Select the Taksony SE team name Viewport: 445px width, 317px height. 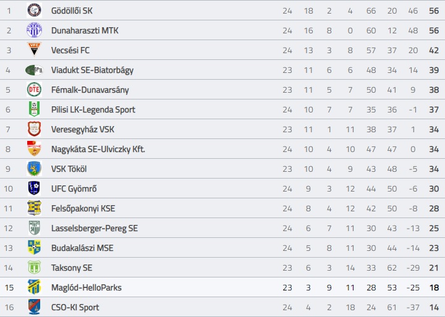pyautogui.click(x=72, y=268)
